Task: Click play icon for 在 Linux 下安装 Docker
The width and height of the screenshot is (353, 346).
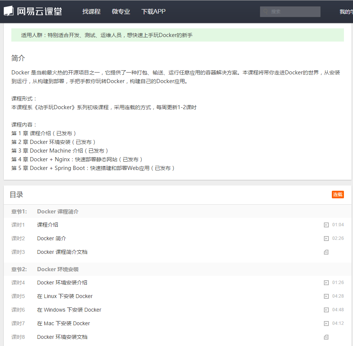Action: 326,296
